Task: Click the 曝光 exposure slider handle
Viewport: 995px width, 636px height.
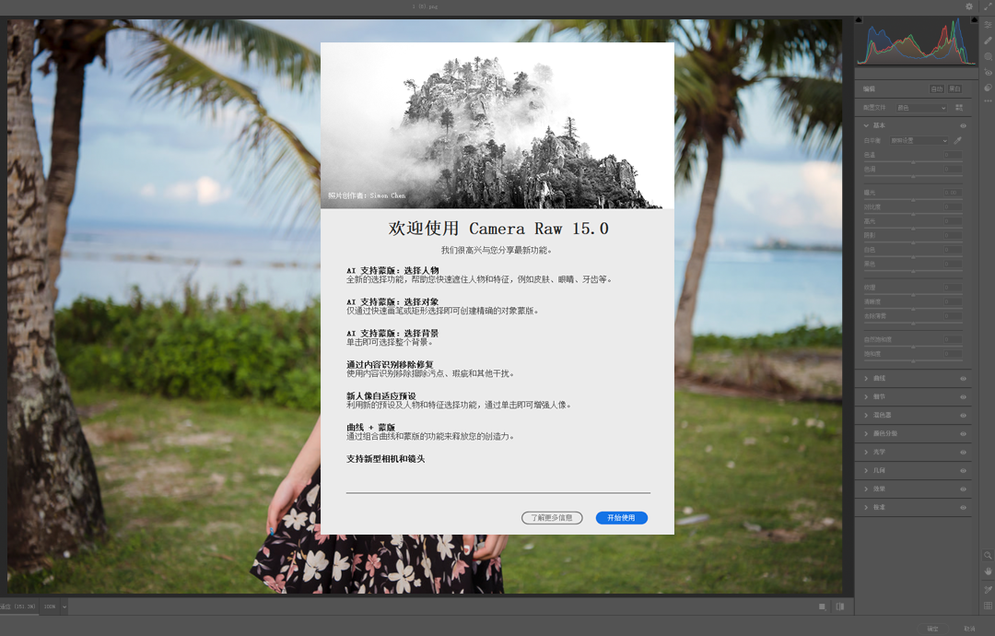Action: [x=914, y=199]
